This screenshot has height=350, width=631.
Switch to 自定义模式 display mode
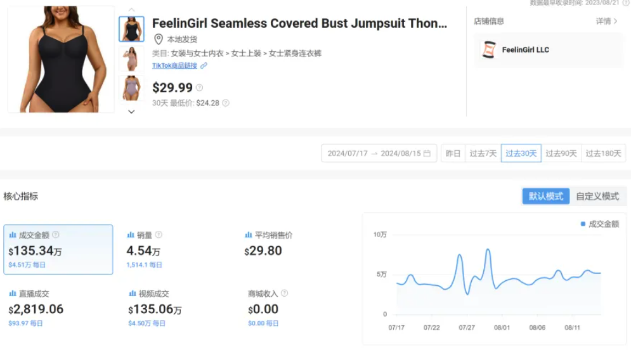(x=597, y=197)
